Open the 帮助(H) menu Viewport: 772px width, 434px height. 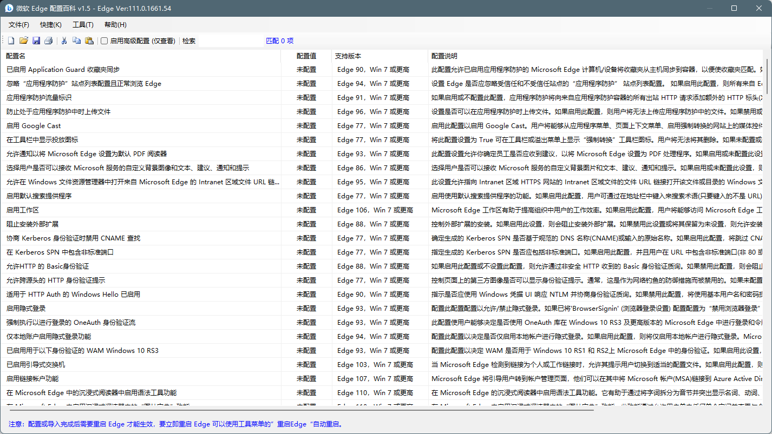point(115,25)
